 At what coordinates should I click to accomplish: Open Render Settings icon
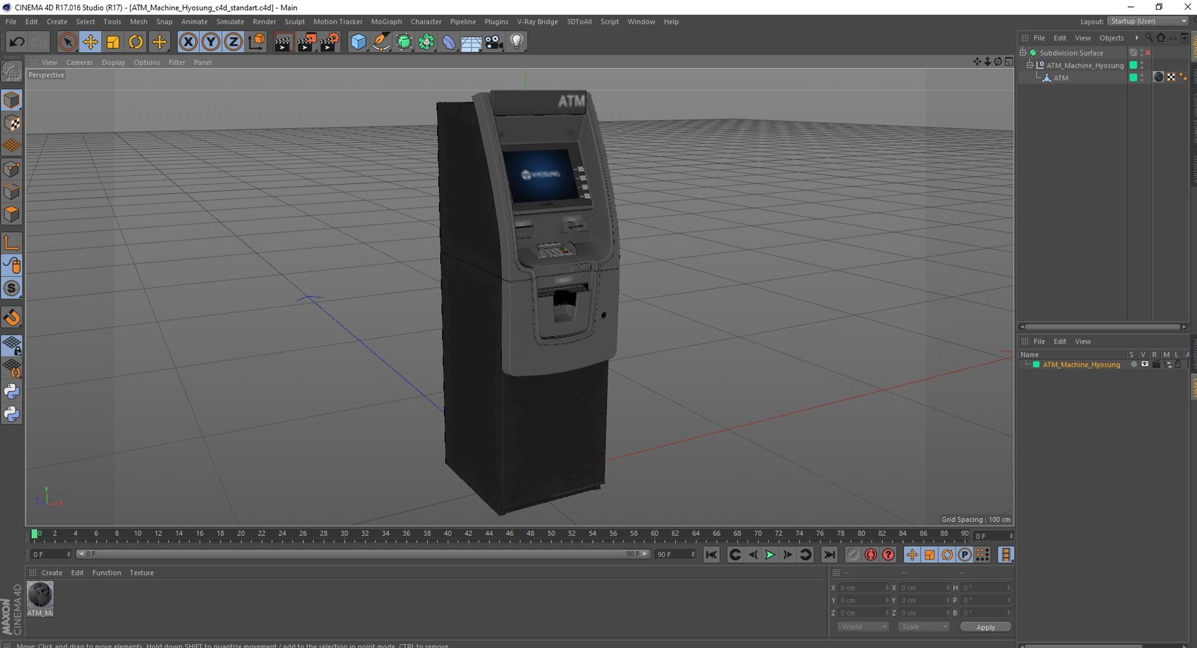tap(329, 42)
